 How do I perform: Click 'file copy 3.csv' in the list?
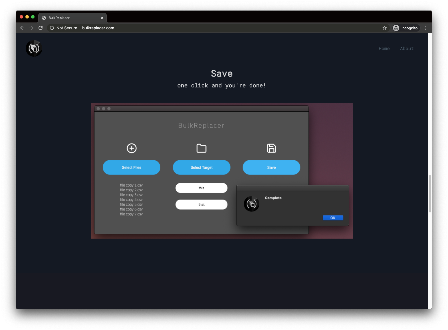[x=131, y=195]
